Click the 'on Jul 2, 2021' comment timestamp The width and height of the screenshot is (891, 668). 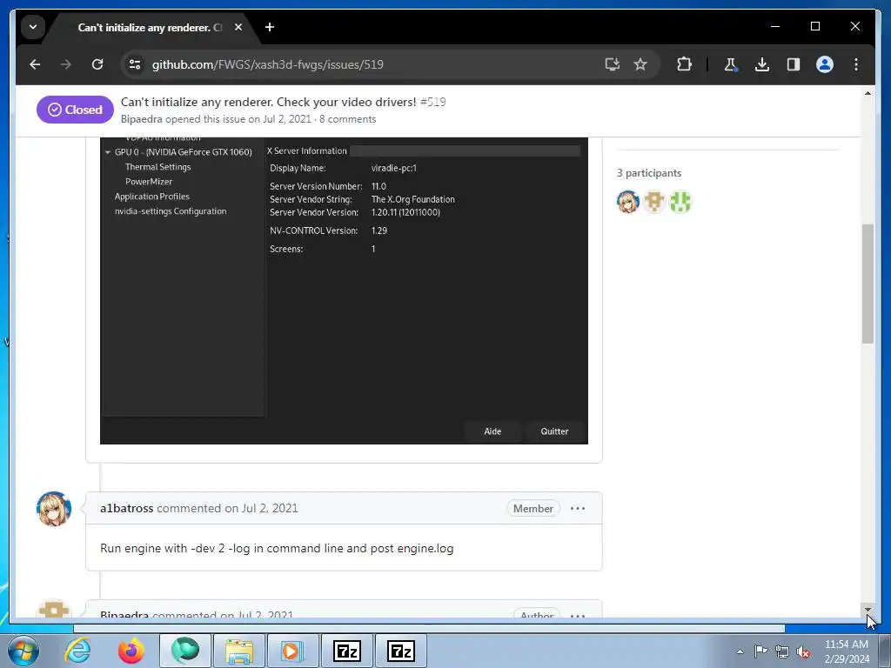tap(261, 508)
